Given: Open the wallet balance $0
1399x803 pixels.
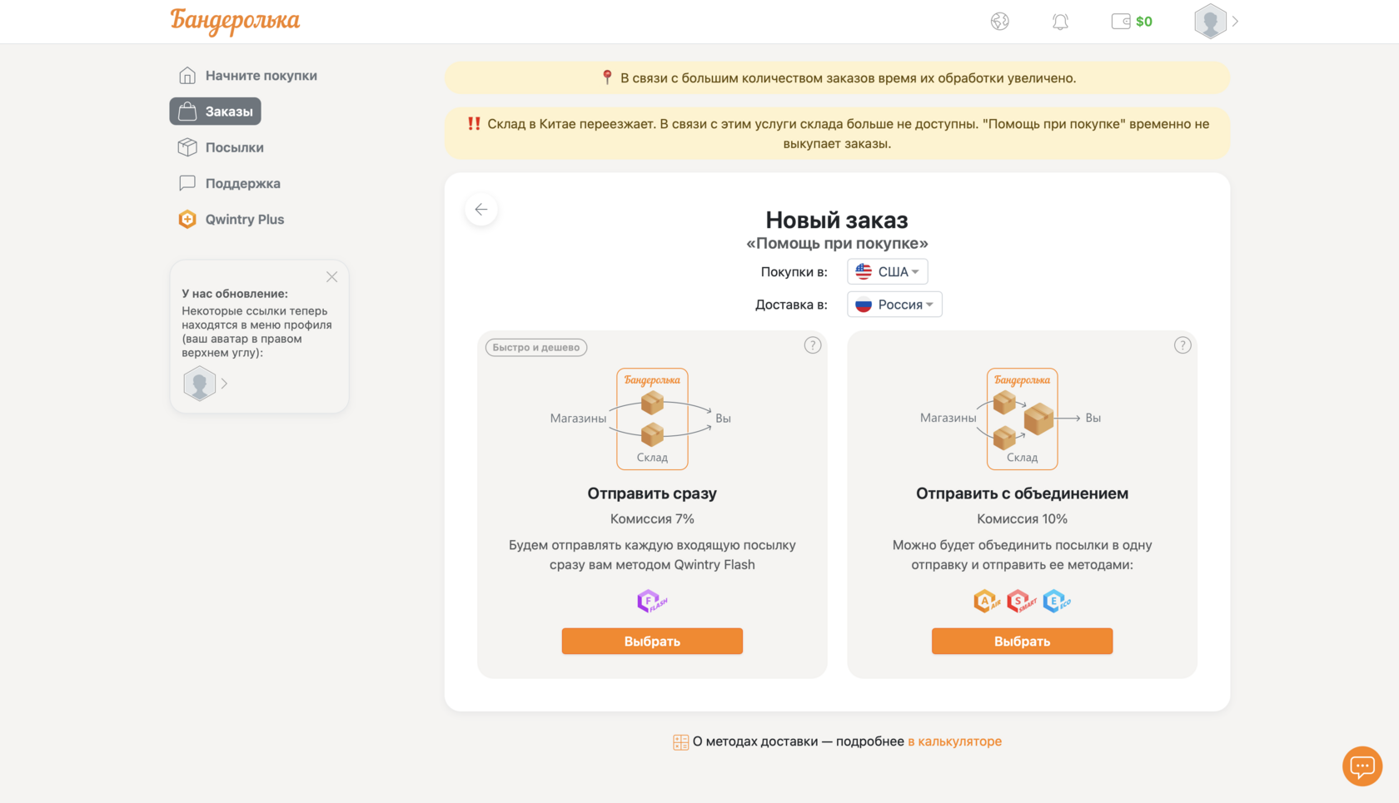Looking at the screenshot, I should pos(1132,22).
